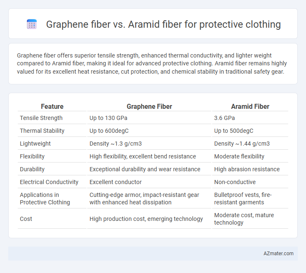Click the 'Durability' row label
306x273 pixels.
32,169
